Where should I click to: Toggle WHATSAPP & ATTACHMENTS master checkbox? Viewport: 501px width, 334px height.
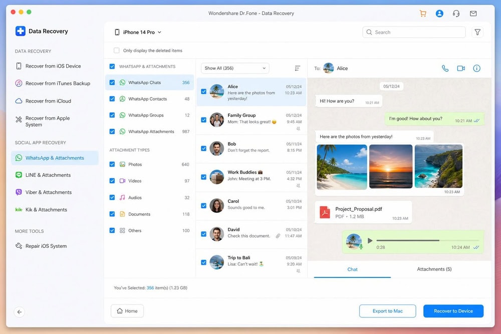(x=112, y=67)
